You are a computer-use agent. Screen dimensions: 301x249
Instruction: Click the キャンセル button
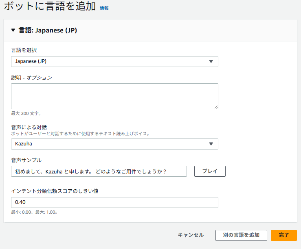tap(191, 235)
